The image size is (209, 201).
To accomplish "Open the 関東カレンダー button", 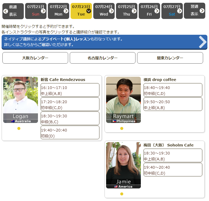I will point(170,58).
